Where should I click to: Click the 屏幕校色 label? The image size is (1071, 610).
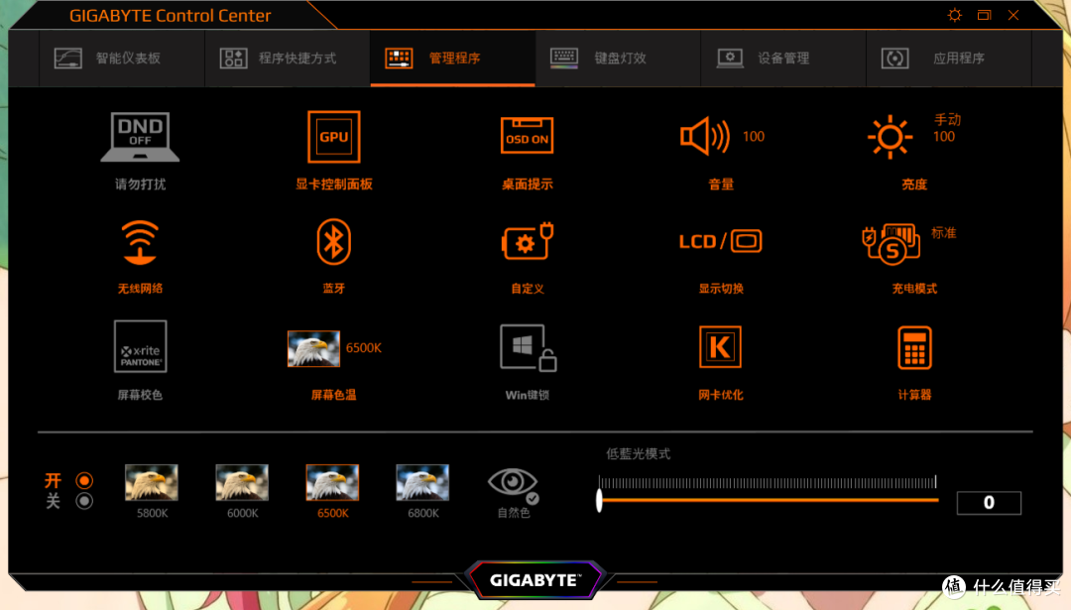click(x=140, y=395)
